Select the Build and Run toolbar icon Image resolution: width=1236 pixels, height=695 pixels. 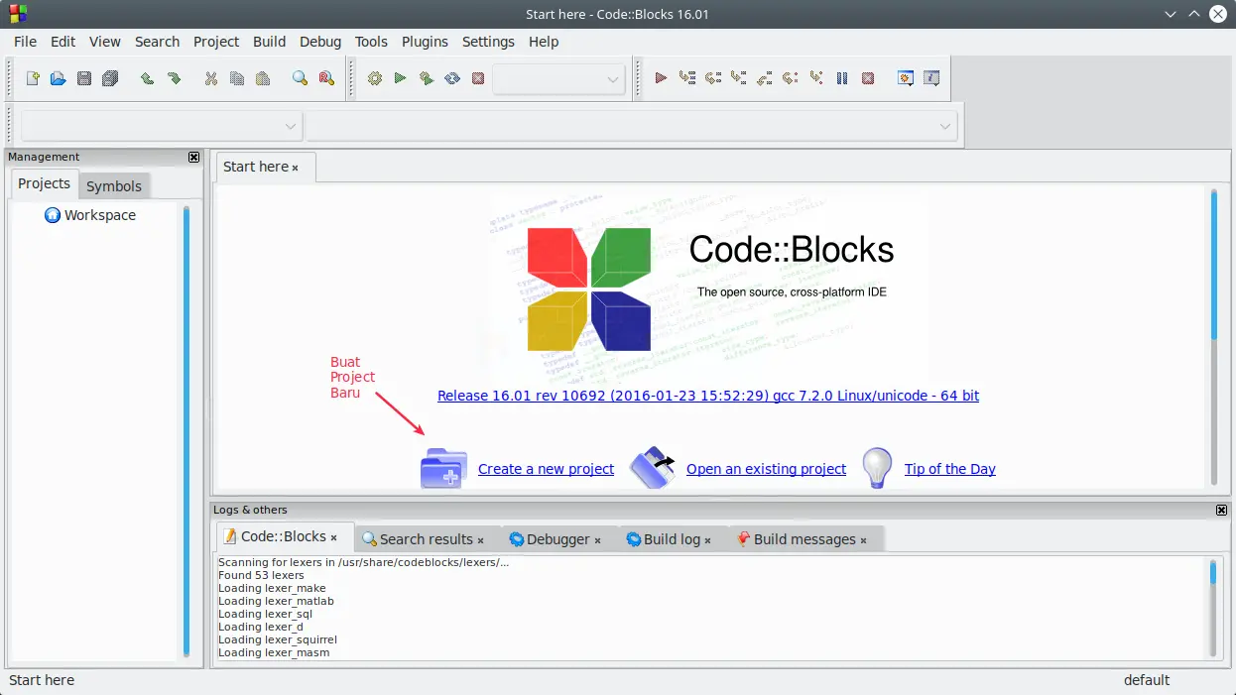[x=426, y=77]
